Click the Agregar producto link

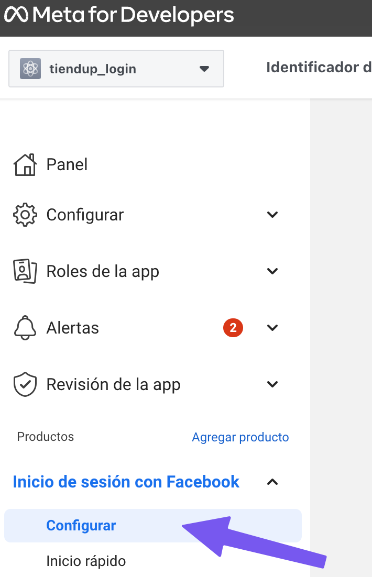(x=240, y=437)
